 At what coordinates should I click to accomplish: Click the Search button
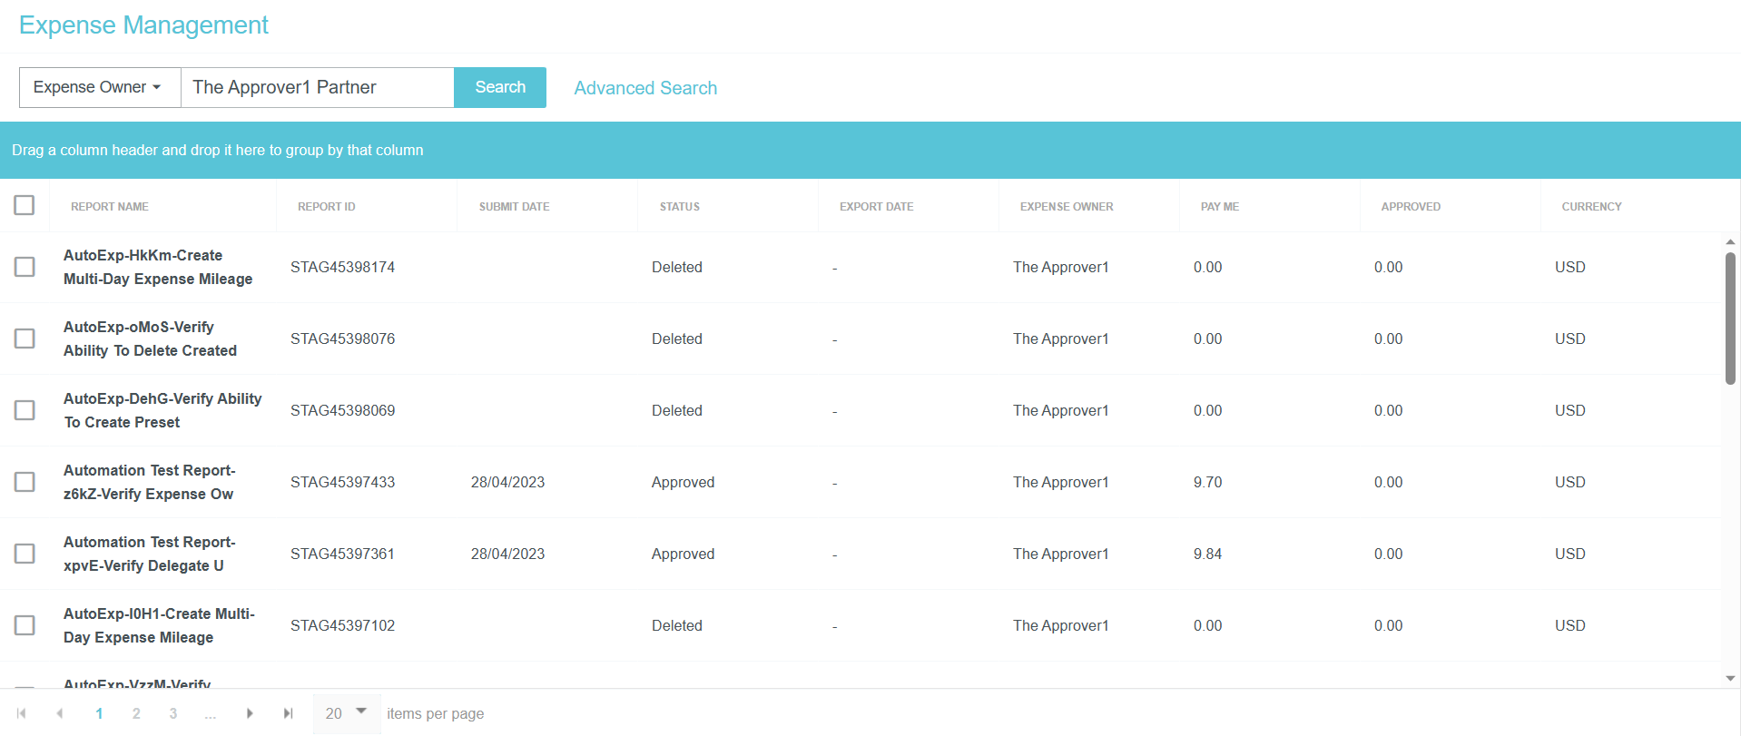click(500, 87)
